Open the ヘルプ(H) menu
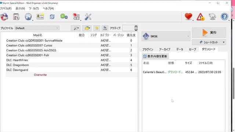Screen dimensions: 235x132 tap(48, 8)
